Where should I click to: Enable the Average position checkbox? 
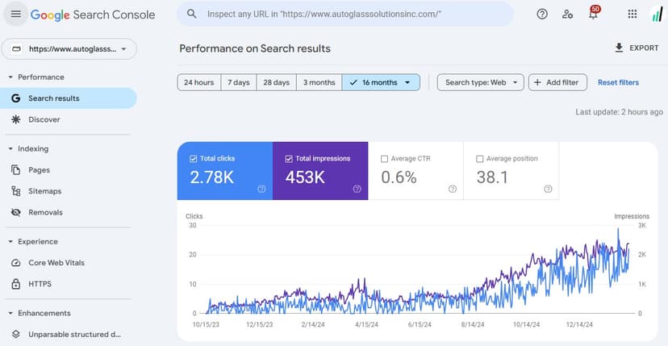pyautogui.click(x=480, y=159)
